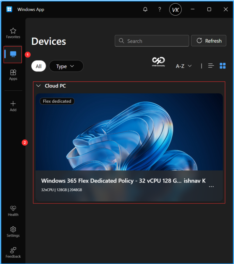
Task: Click the Windows App logo icon
Action: click(9, 9)
